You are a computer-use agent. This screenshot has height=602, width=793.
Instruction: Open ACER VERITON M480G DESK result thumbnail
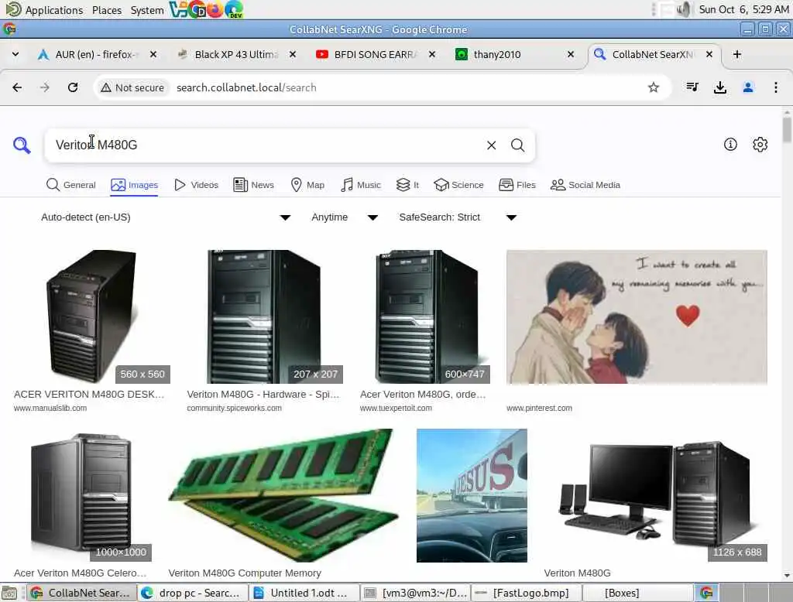point(91,316)
